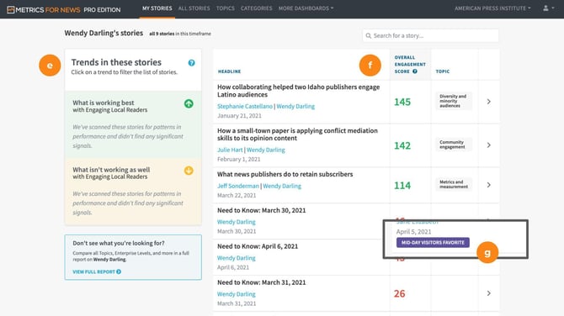Click the Wendy Darling's stories page title
Image resolution: width=564 pixels, height=316 pixels.
click(x=104, y=33)
